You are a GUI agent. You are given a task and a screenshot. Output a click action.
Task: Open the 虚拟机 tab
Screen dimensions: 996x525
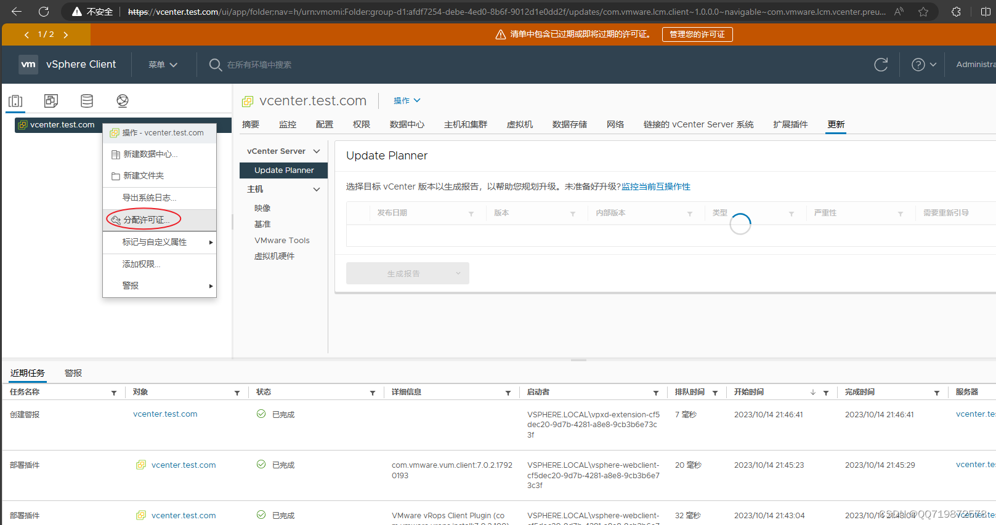(520, 124)
